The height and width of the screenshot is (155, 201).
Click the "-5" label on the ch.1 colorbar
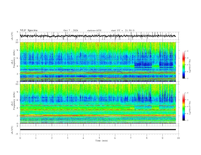pyautogui.click(x=187, y=65)
